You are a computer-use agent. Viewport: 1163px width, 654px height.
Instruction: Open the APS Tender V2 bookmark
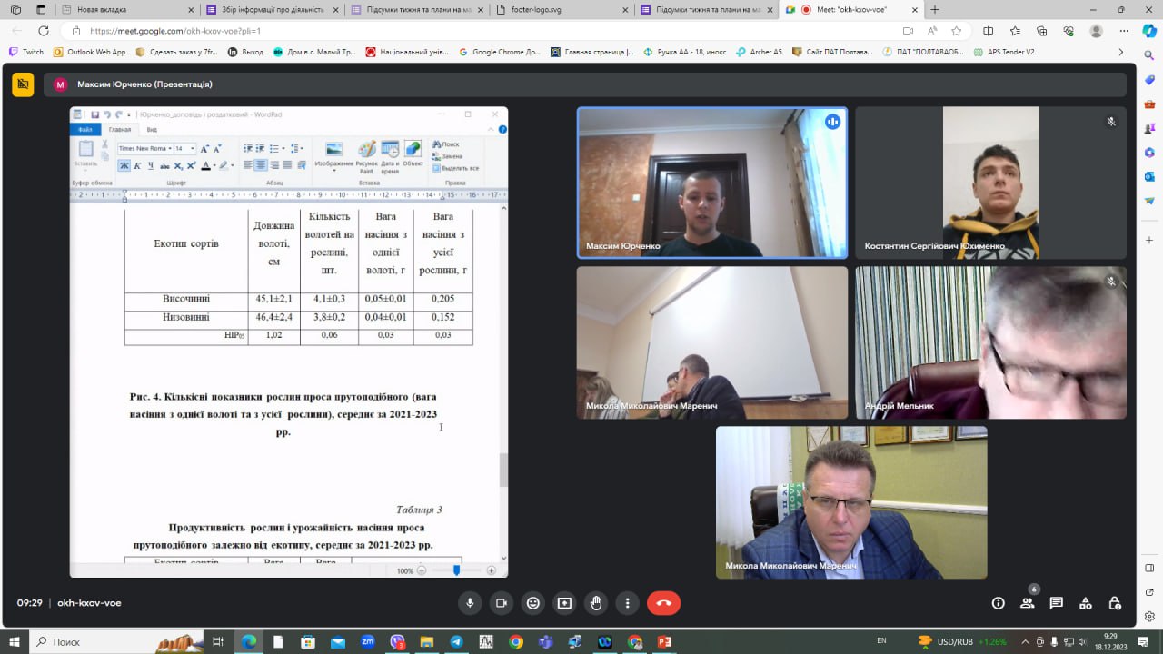(1003, 52)
